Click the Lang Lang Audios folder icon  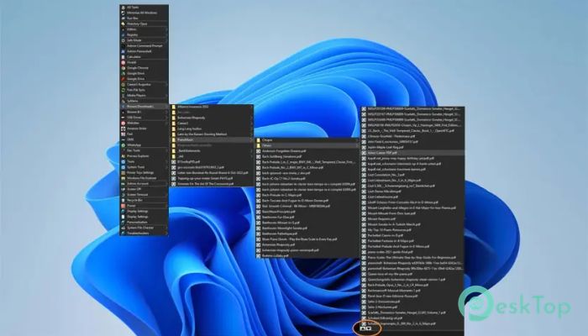click(x=174, y=129)
